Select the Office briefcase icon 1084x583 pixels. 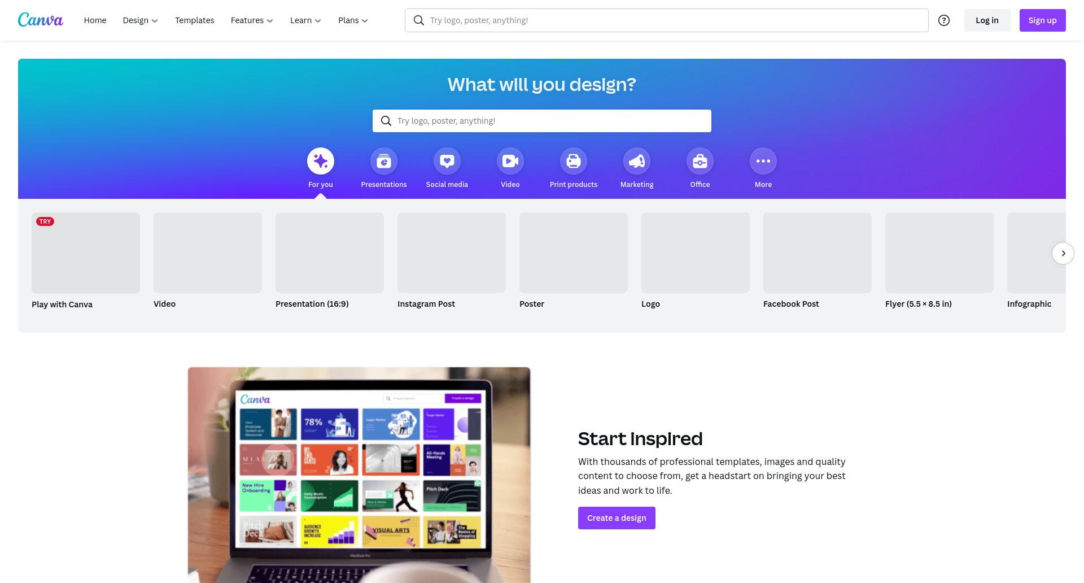click(700, 162)
